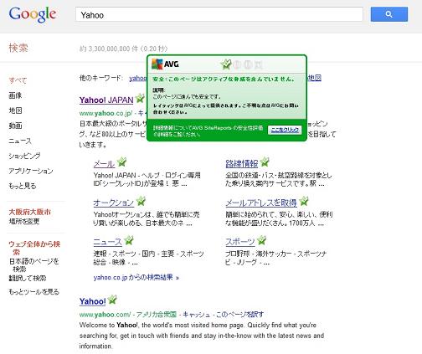Click 大阪府大阪市 location label
Viewport: 422px width, 354px height.
pyautogui.click(x=30, y=212)
